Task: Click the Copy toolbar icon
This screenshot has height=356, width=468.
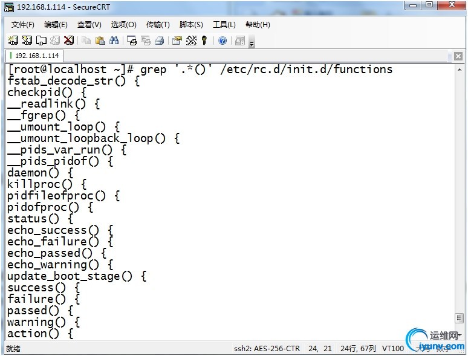Action: [x=86, y=40]
